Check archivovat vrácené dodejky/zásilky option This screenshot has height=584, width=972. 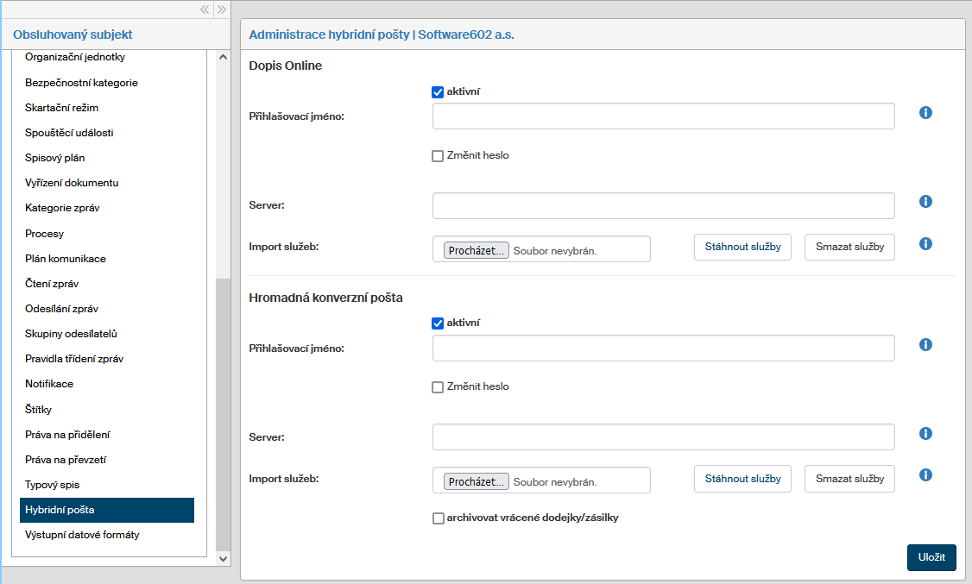pyautogui.click(x=438, y=518)
